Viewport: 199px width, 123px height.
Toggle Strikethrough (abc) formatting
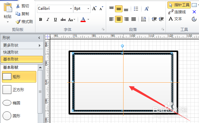(x=63, y=20)
